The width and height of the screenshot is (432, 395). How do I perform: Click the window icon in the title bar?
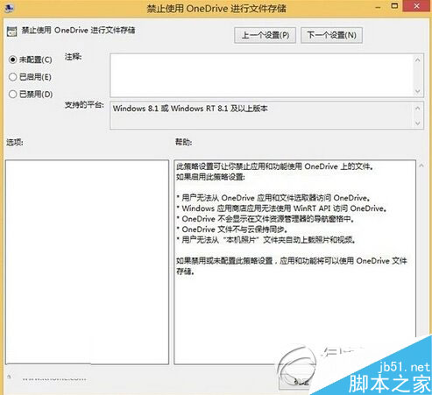[9, 8]
